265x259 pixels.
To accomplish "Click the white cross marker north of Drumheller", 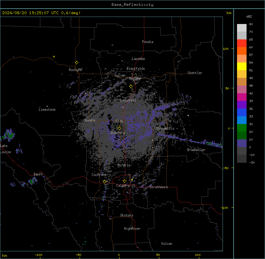I will tap(188, 115).
